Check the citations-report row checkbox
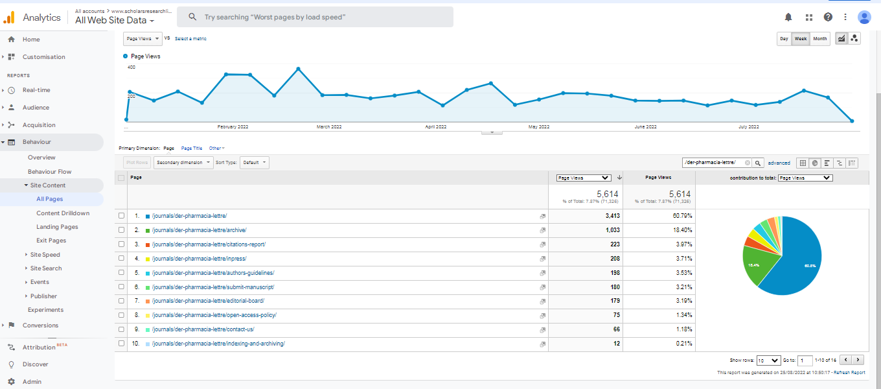Image resolution: width=881 pixels, height=389 pixels. click(121, 244)
